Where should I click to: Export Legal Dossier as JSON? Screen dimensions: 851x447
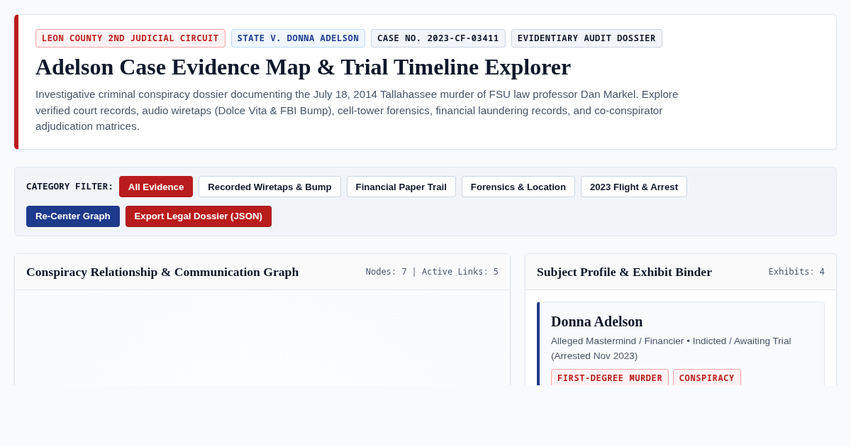199,216
